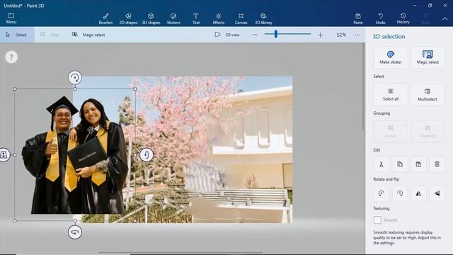Click the Z-position handle left of selection
The image size is (453, 255).
[4, 154]
